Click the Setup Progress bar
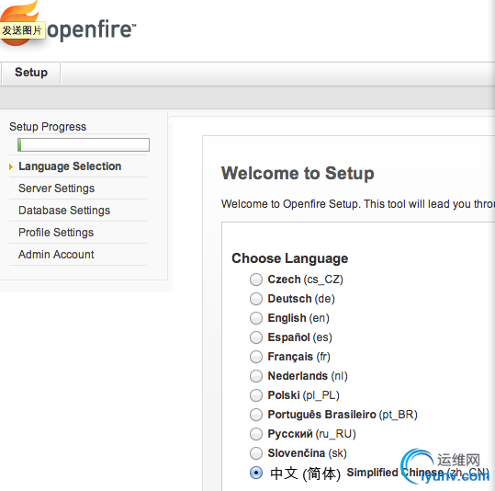The height and width of the screenshot is (491, 495). 84,144
